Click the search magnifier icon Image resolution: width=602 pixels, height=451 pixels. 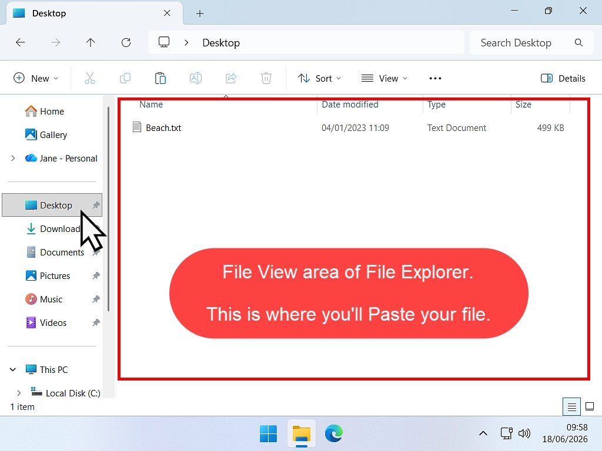coord(578,42)
